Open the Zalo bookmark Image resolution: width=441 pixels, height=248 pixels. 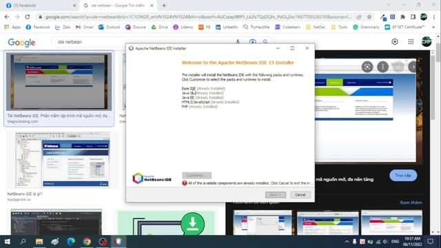[63, 27]
